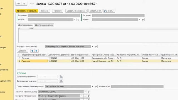The height and width of the screenshot is (100, 178).
Task: Open the right Модель item with open icon
Action: pos(143,20)
